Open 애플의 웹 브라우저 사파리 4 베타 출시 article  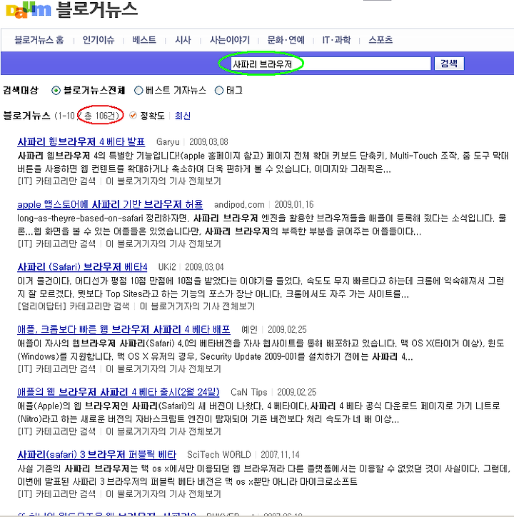(119, 392)
